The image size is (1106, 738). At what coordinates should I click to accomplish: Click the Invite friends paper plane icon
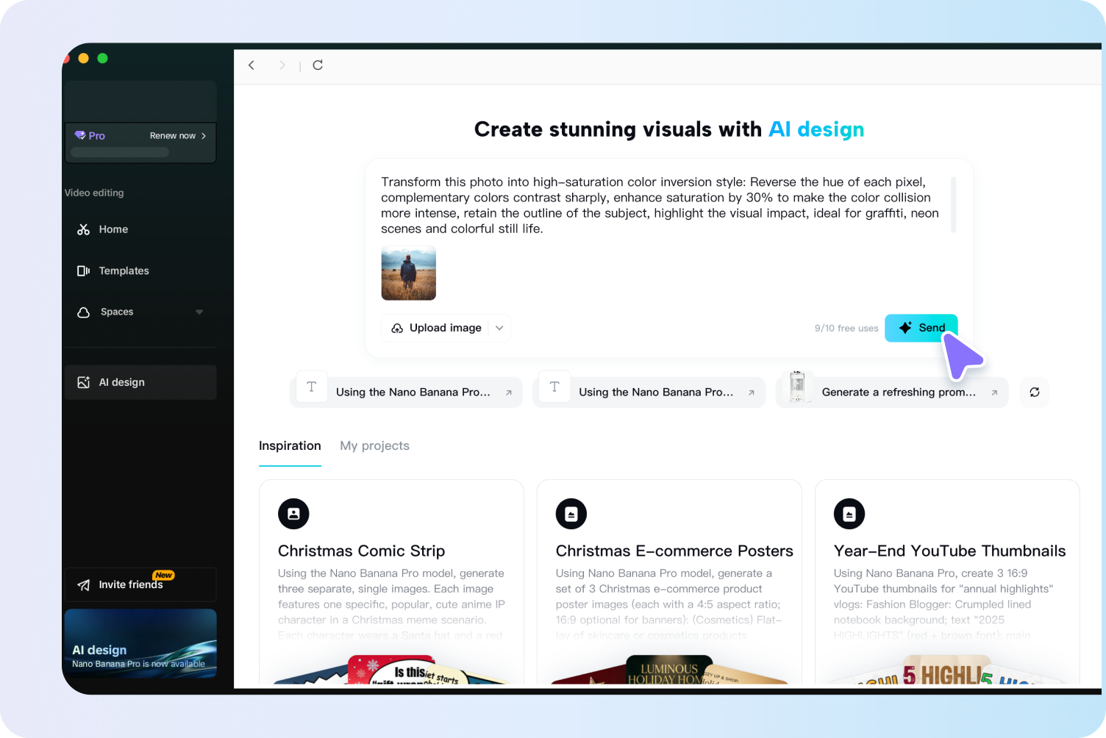tap(84, 585)
